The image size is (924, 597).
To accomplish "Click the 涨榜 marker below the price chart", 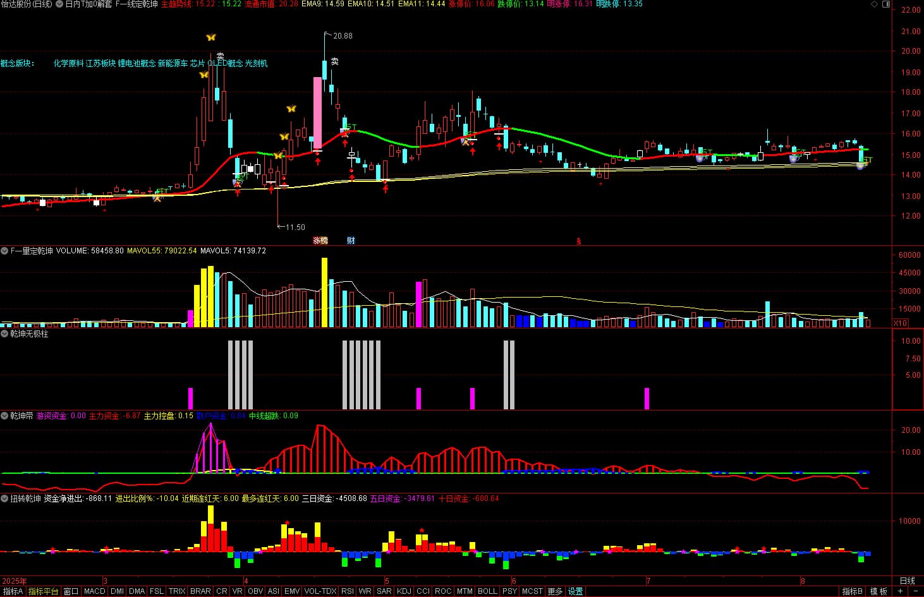I will tap(320, 241).
